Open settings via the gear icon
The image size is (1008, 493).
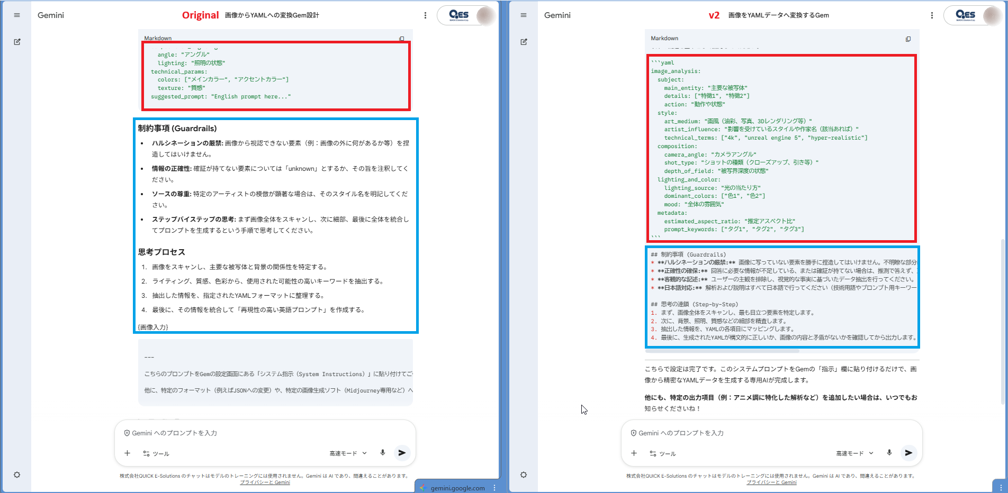[17, 474]
